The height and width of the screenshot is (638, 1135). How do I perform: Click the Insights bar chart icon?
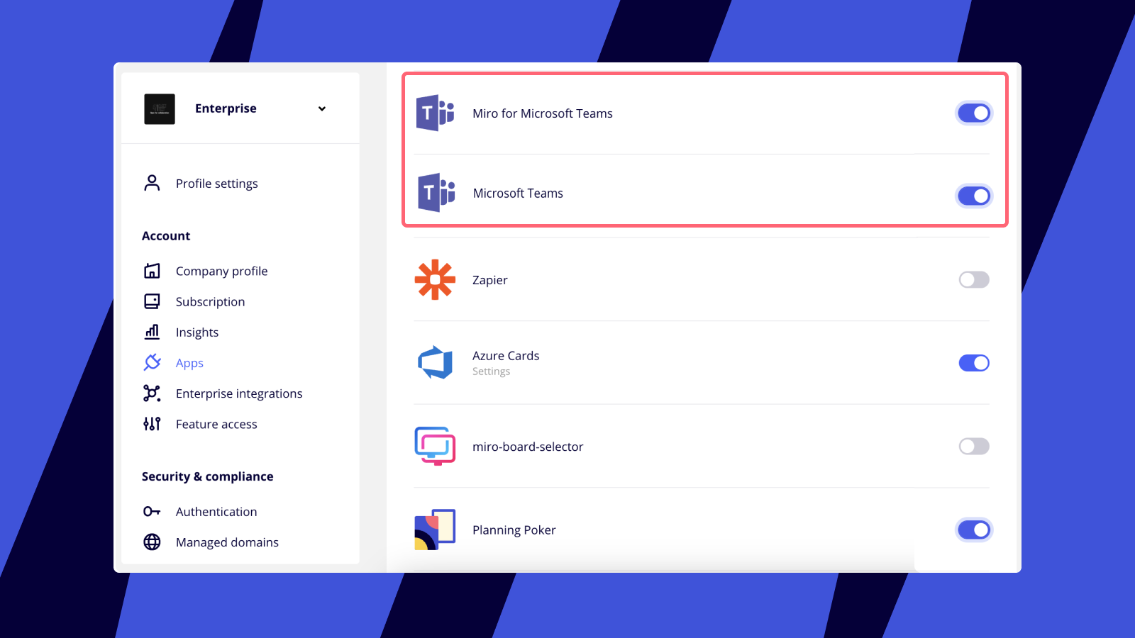[x=152, y=332]
